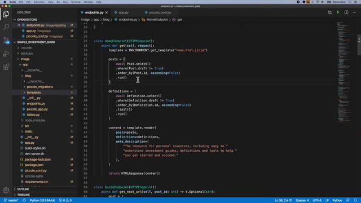Open the Apple menu
Screen dimensions: 361x203
click(5, 2)
